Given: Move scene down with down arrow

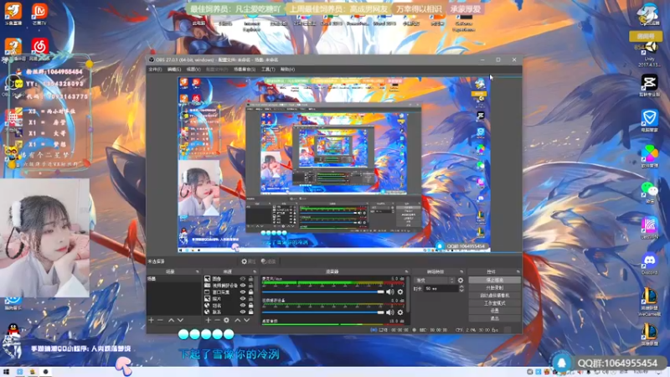Looking at the screenshot, I should (x=180, y=320).
